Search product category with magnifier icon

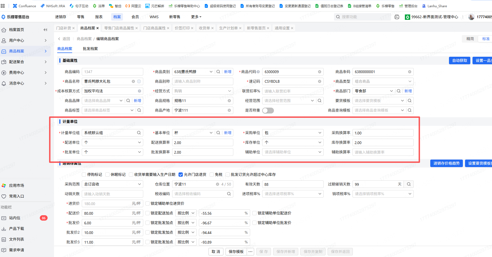(218, 72)
